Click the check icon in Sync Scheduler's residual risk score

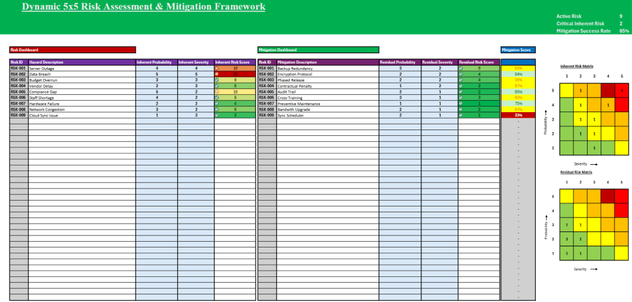point(461,115)
